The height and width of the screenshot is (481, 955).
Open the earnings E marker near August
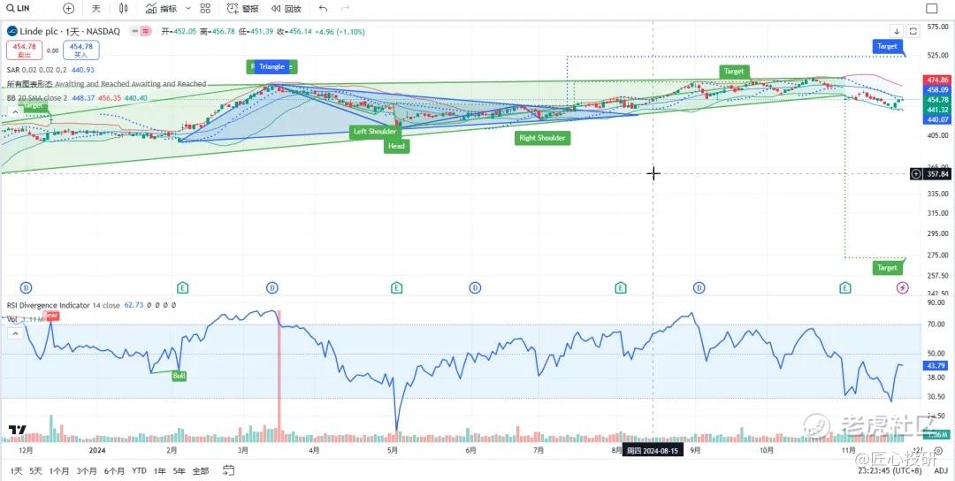pyautogui.click(x=620, y=288)
